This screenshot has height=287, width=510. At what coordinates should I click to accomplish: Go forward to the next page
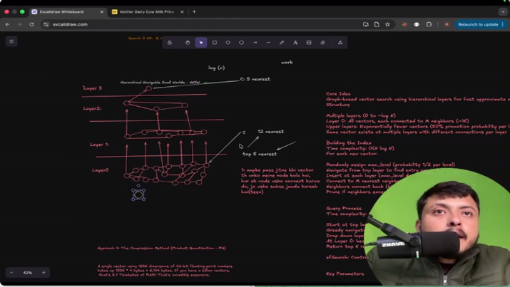(x=19, y=24)
